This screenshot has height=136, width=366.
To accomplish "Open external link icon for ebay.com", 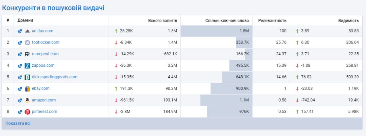I will [x=20, y=89].
